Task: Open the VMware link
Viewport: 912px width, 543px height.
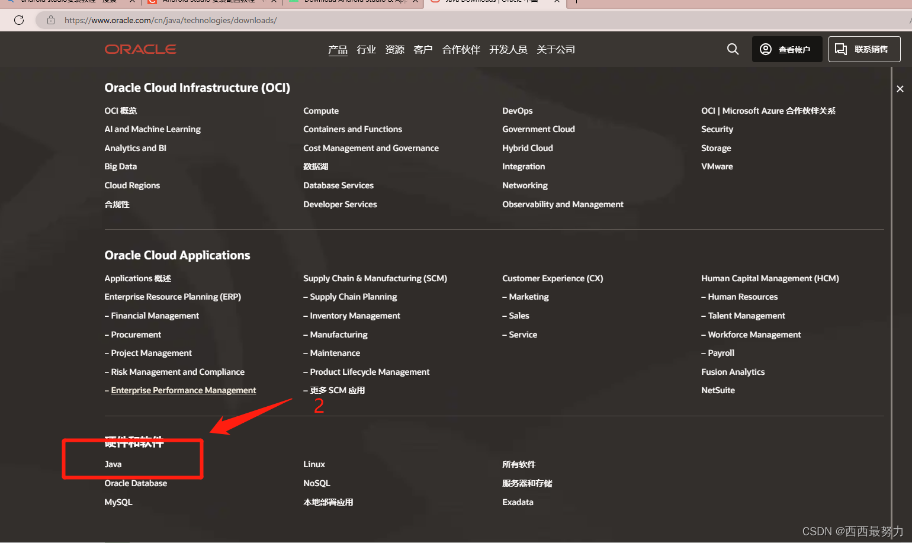Action: click(x=717, y=166)
